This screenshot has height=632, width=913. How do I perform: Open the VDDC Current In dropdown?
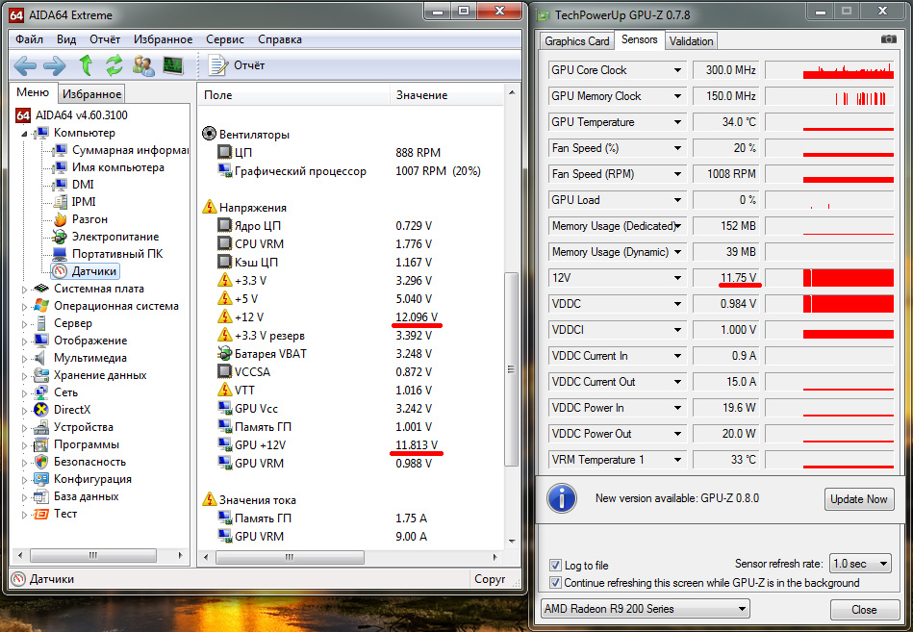click(677, 356)
